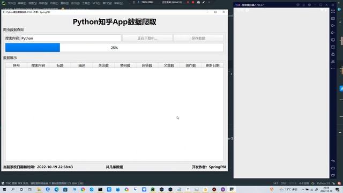The height and width of the screenshot is (193, 343).
Task: Open Microsoft Edge from taskbar
Action: (x=57, y=189)
